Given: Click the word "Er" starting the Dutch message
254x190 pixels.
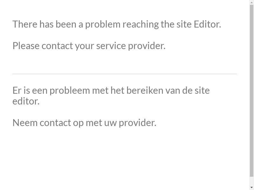Looking at the screenshot, I should click(17, 91).
